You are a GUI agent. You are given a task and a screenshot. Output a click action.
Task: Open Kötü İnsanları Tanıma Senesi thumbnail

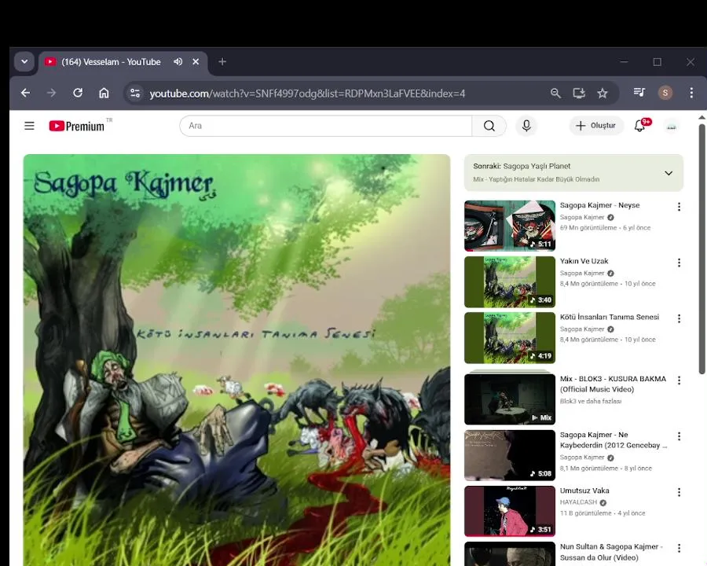(x=510, y=337)
